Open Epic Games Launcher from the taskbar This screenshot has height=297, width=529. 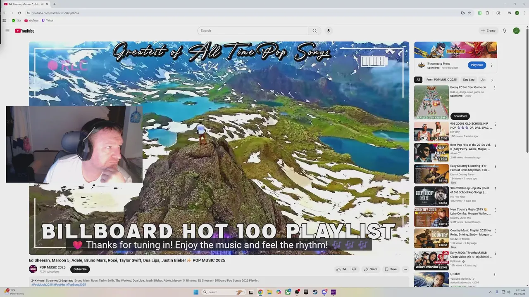(x=306, y=292)
